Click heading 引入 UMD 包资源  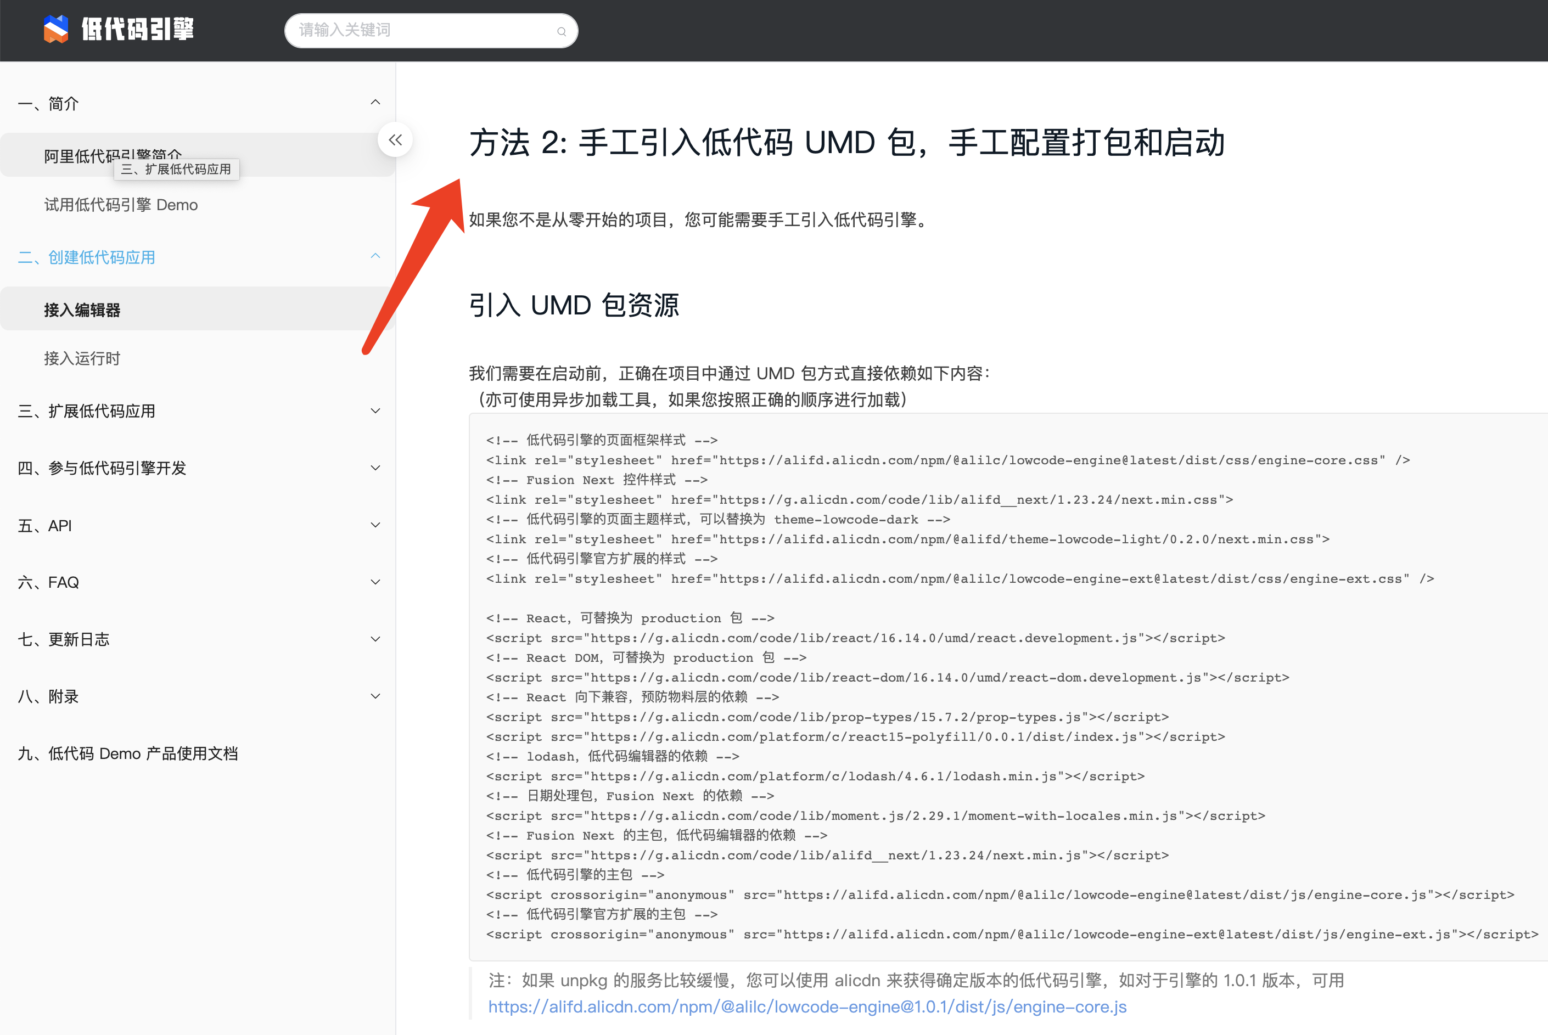(x=574, y=305)
